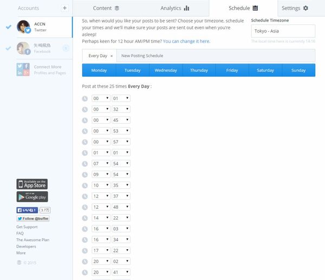Screen dimensions: 325x280
Task: Click the clock icon for the 00:57 time
Action: 85,142
